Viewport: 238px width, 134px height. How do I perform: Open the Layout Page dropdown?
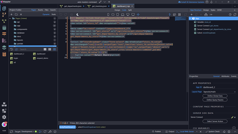219,92
